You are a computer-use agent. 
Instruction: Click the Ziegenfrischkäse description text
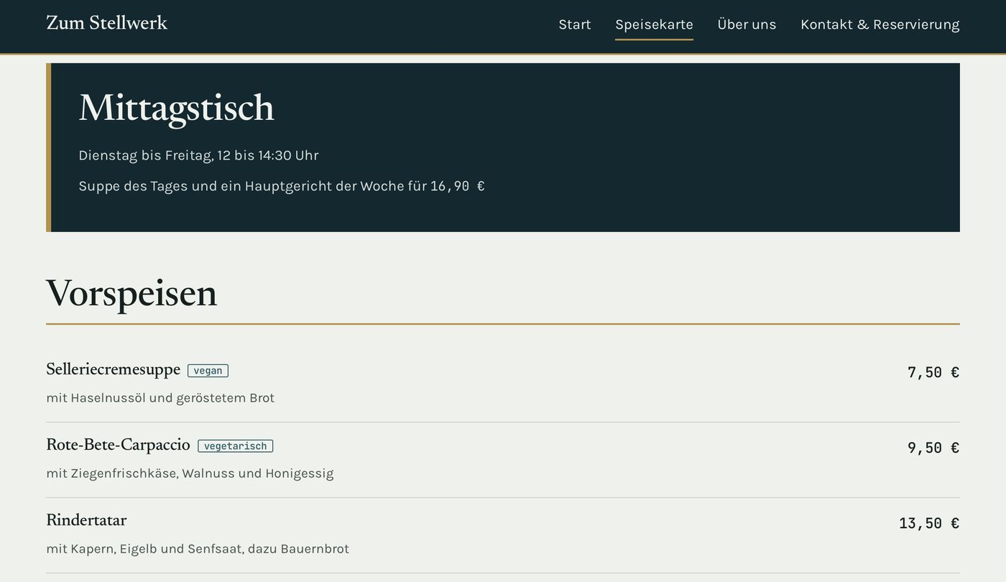pos(190,474)
